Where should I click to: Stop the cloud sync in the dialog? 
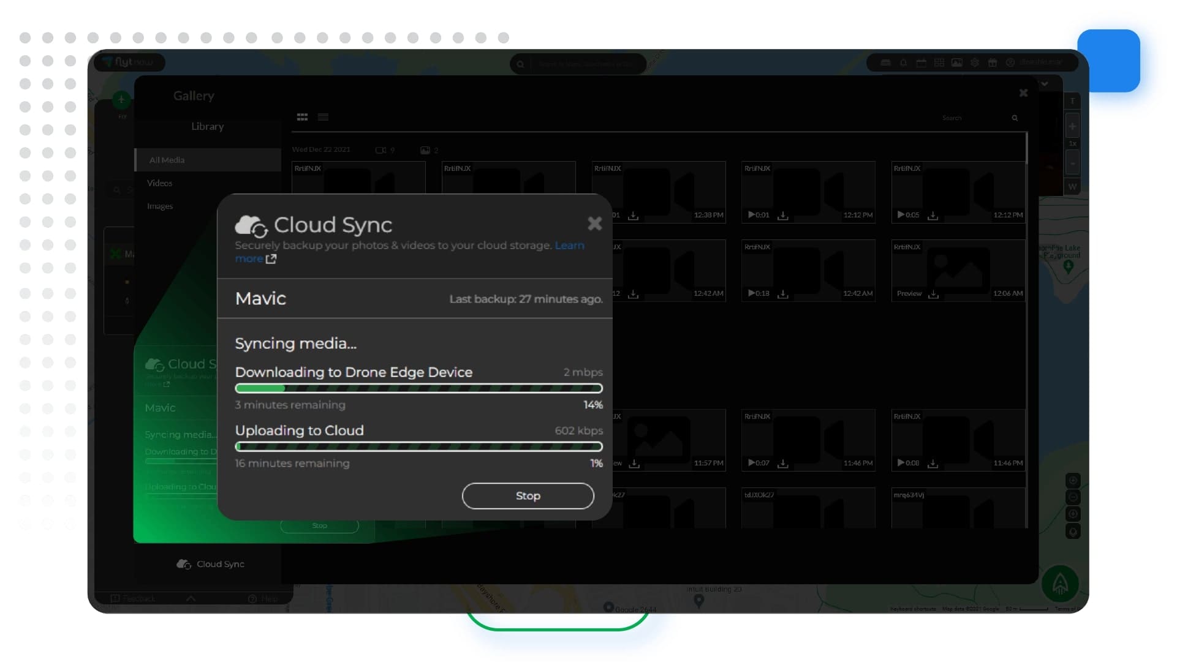tap(528, 495)
